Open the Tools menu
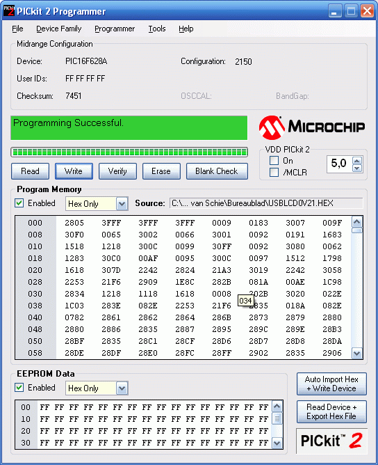 click(157, 29)
